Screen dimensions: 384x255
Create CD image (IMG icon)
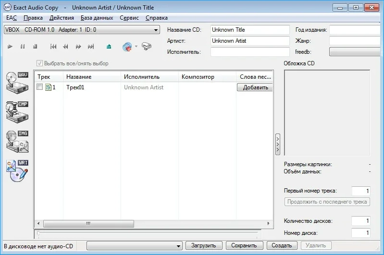(x=17, y=142)
